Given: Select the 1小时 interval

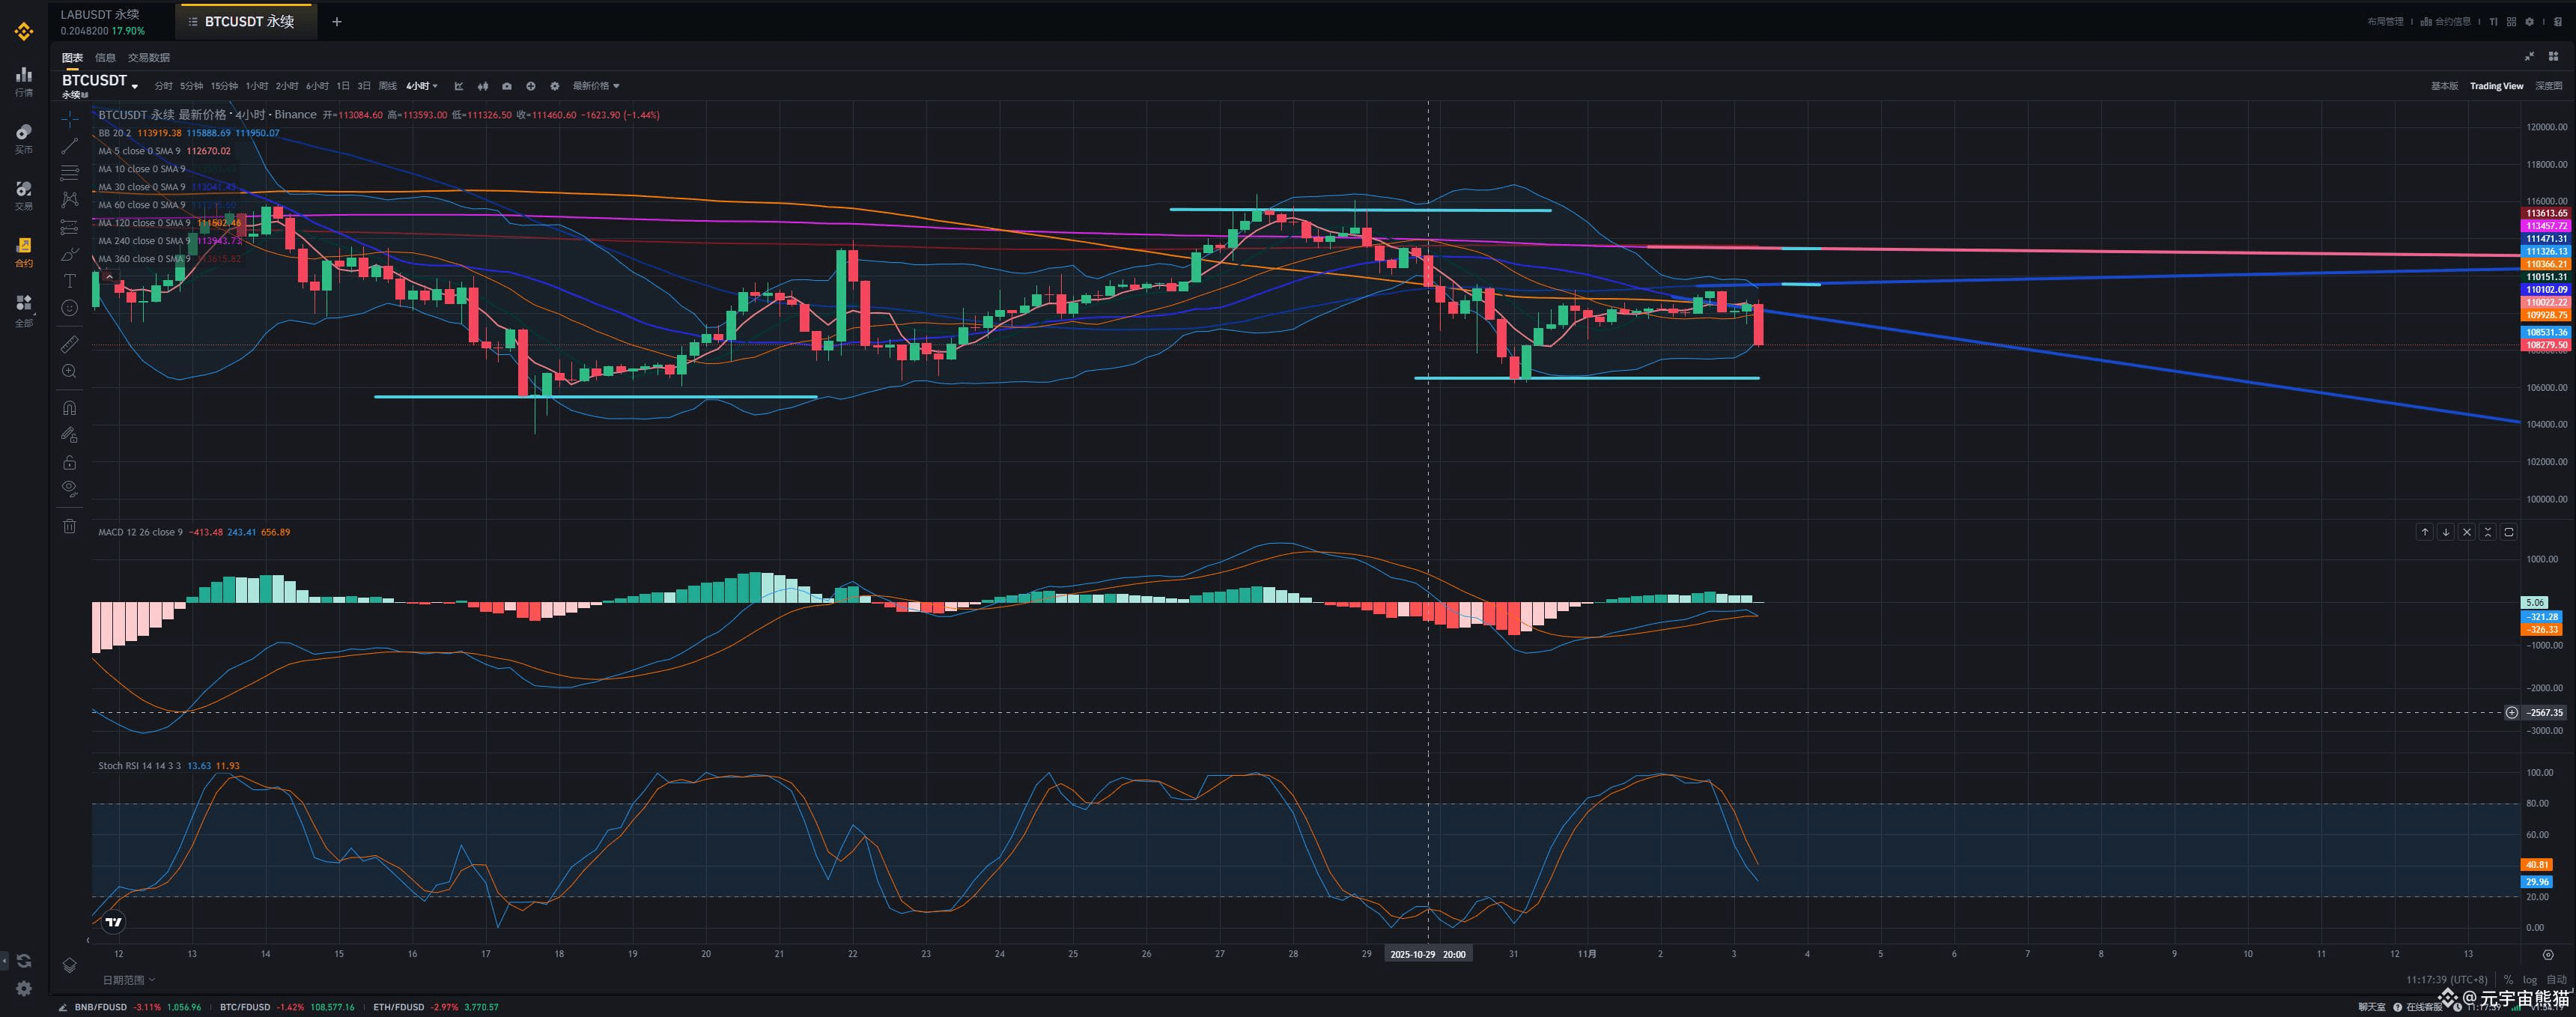Looking at the screenshot, I should [257, 86].
